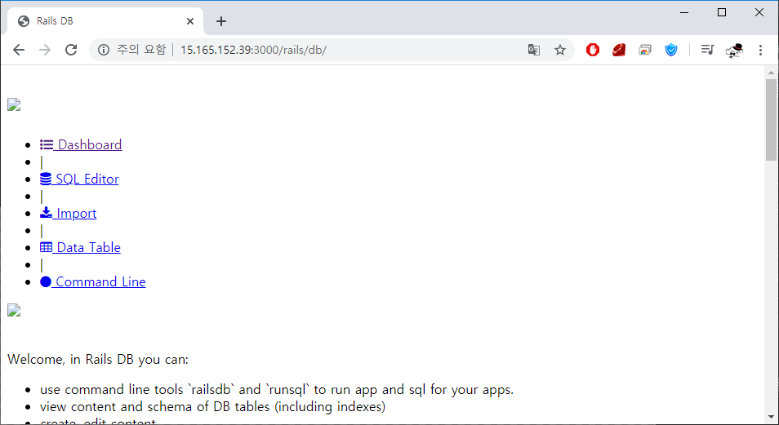Open the SQL Editor link
The width and height of the screenshot is (779, 425).
(x=79, y=179)
